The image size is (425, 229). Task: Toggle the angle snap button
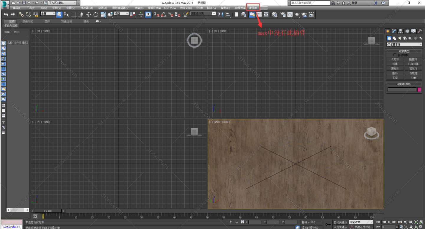(x=163, y=14)
